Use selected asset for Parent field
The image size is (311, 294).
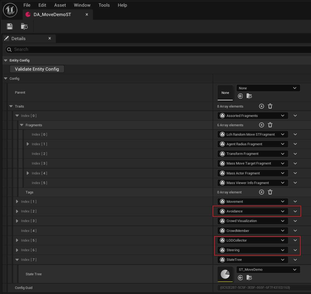point(240,96)
